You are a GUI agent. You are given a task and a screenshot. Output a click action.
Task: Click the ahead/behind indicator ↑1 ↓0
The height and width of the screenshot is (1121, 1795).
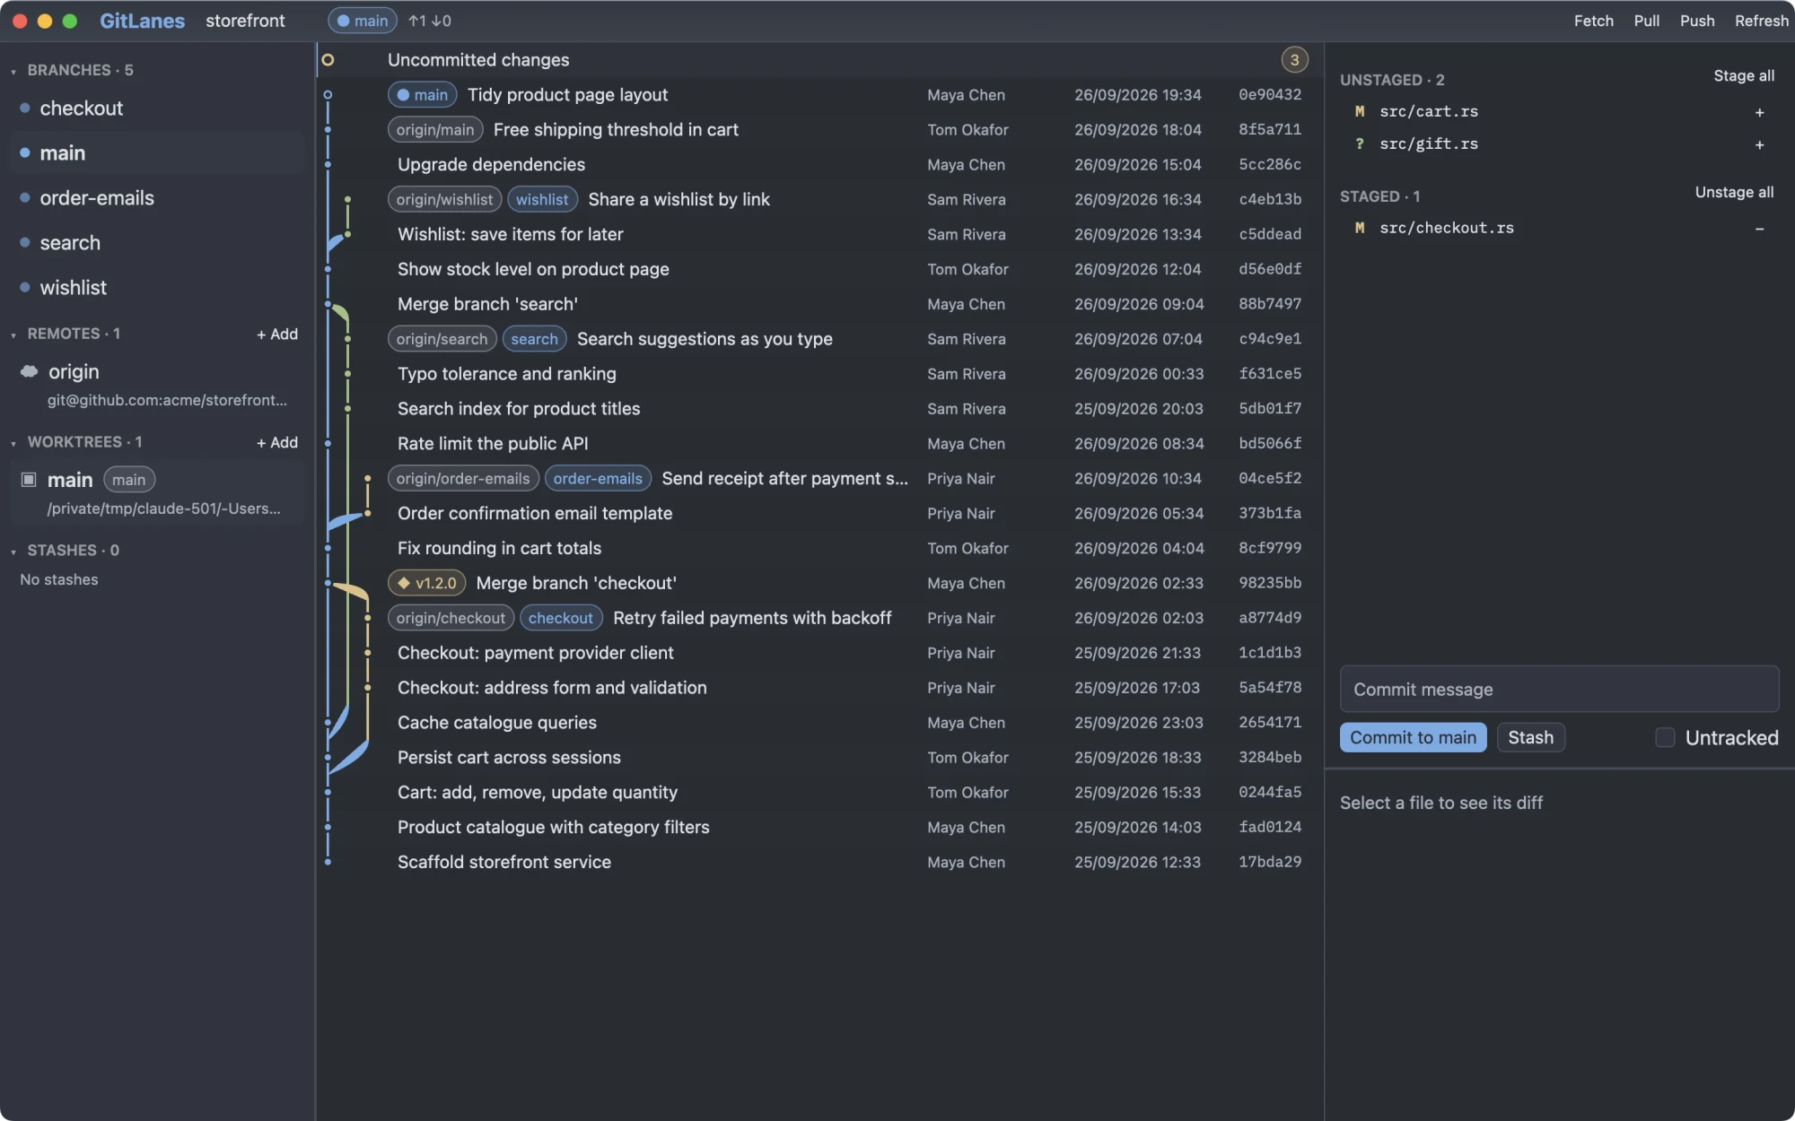point(430,21)
